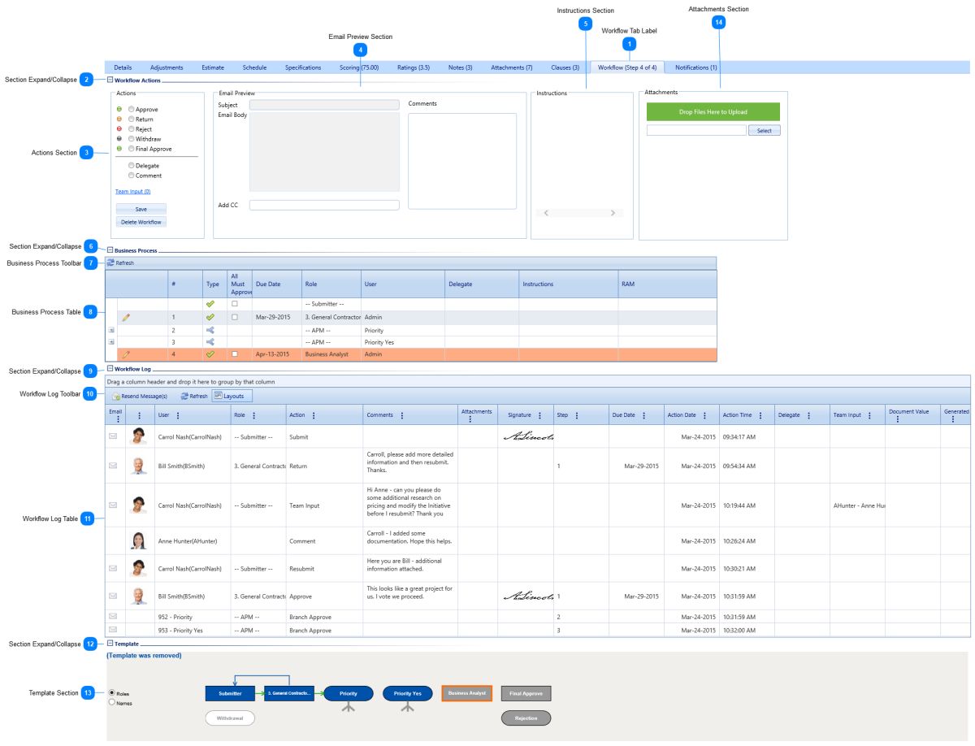Open the column menu dots beside Step header
This screenshot has height=746, width=975.
pos(577,415)
